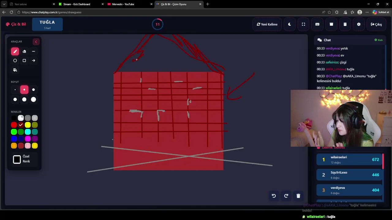Select the arrow shape tool
The height and width of the screenshot is (220, 392).
tap(33, 61)
